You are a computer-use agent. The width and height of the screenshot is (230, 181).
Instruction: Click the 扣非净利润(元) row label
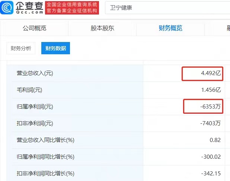point(35,123)
